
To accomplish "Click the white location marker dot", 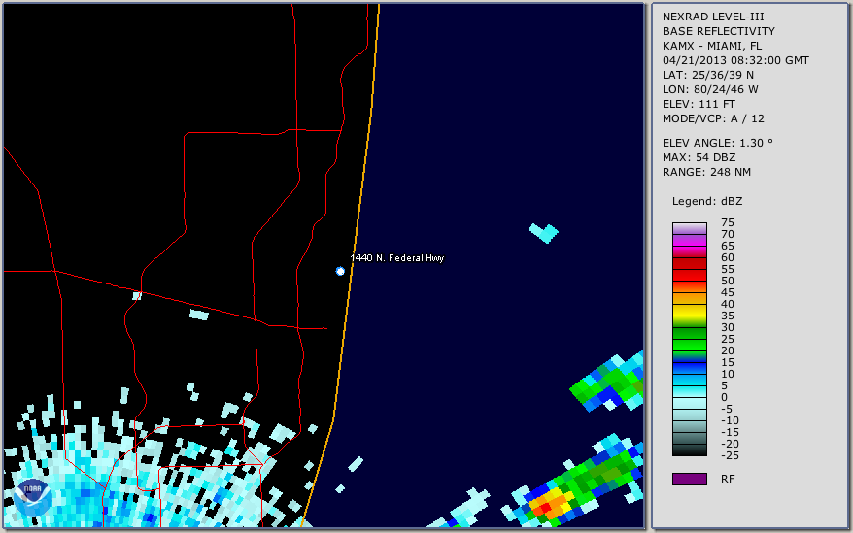I will point(340,271).
